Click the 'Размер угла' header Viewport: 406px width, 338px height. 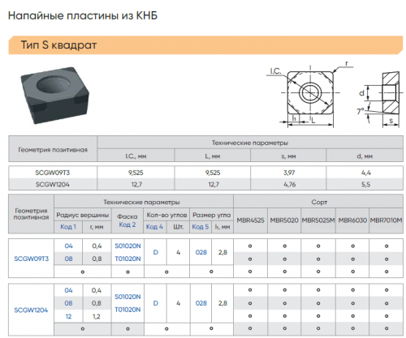(211, 215)
